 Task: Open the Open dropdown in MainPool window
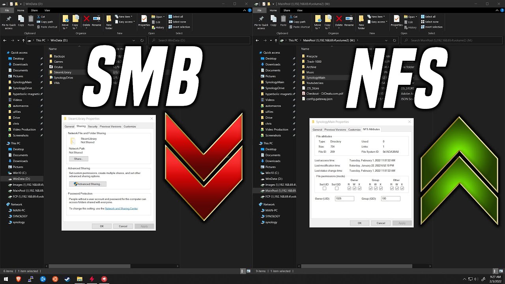410,17
